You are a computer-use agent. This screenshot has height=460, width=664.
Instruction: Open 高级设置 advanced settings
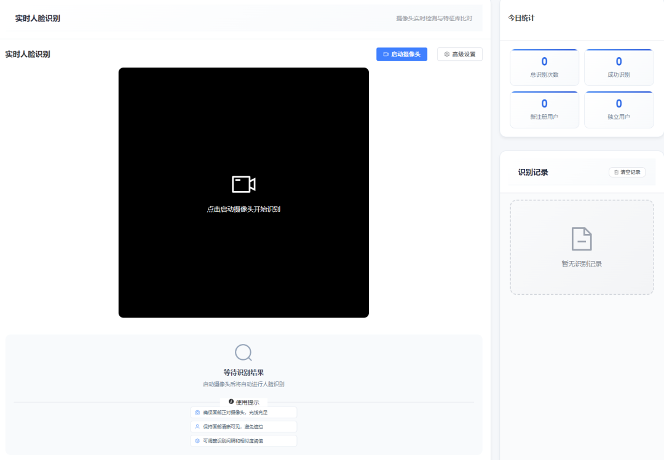coord(459,54)
